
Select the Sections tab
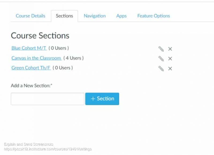point(64,16)
